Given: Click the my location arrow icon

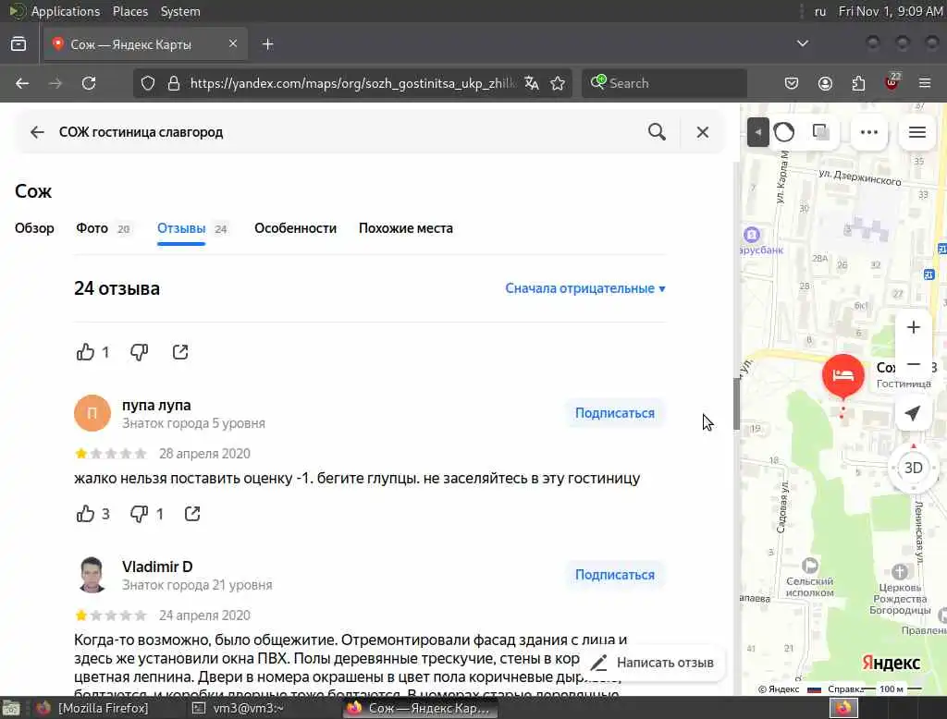Looking at the screenshot, I should click(913, 413).
